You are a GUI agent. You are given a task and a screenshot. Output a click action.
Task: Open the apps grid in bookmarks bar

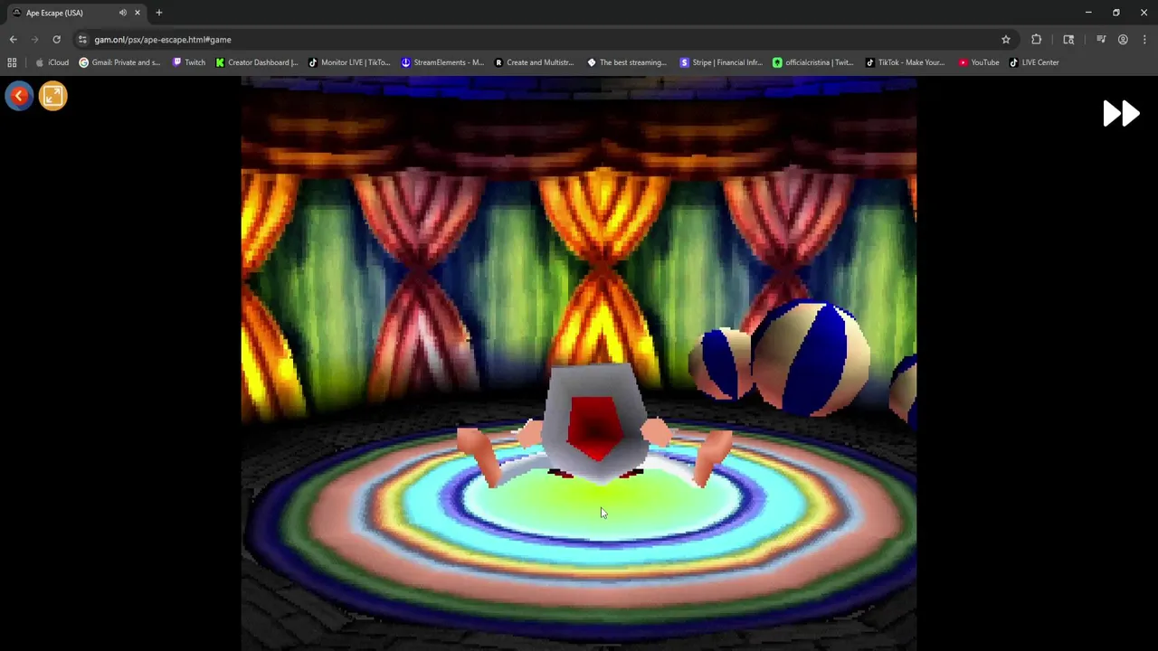pos(12,62)
